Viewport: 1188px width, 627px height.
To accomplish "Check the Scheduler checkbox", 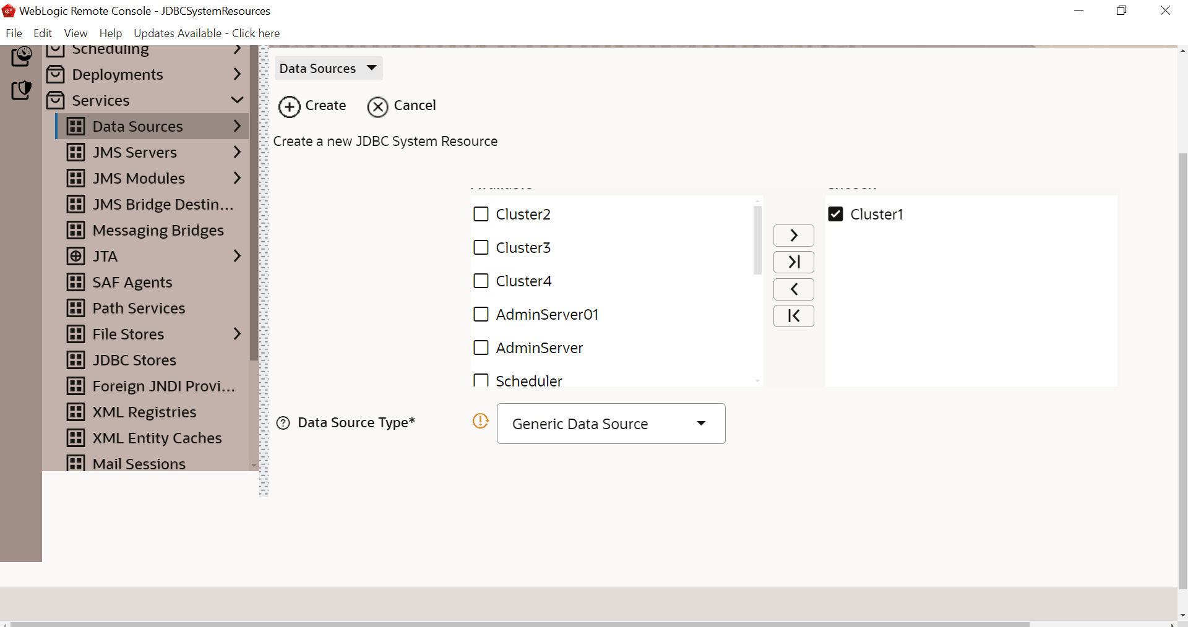I will pyautogui.click(x=481, y=380).
